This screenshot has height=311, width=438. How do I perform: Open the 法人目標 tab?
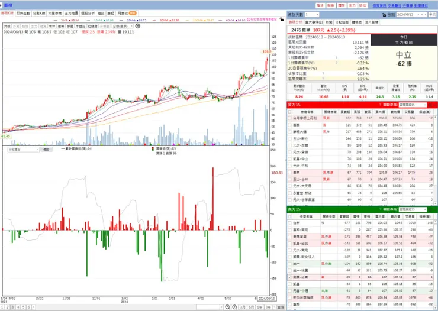[372, 22]
